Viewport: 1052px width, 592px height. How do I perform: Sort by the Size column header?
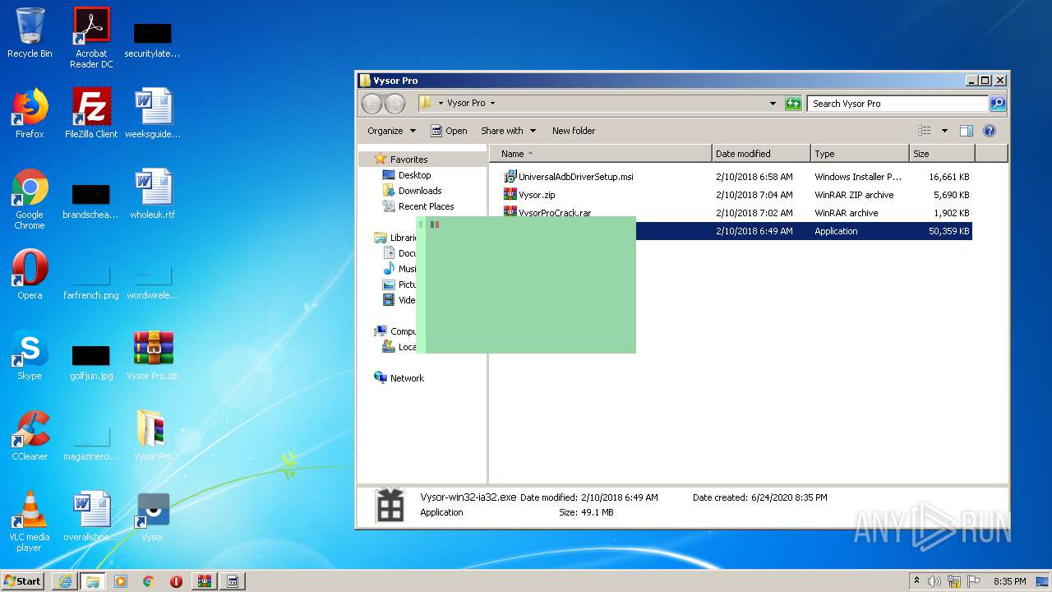pos(942,154)
